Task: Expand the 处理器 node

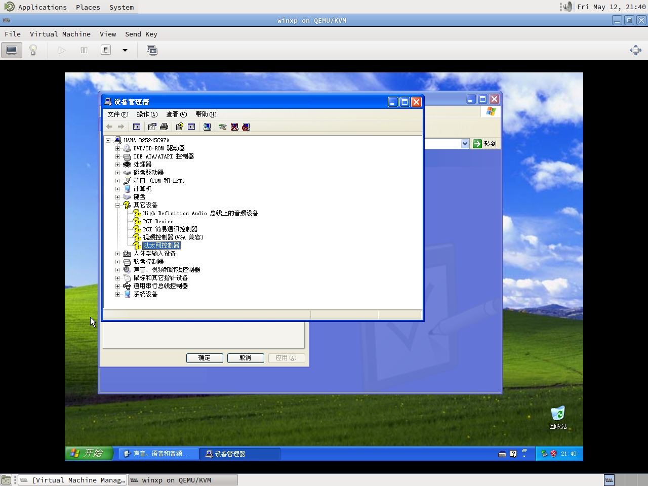Action: [x=117, y=165]
